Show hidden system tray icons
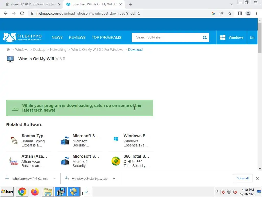 point(217,191)
